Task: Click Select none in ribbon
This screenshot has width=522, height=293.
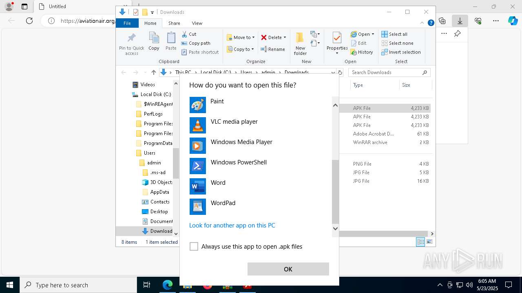Action: [x=398, y=43]
